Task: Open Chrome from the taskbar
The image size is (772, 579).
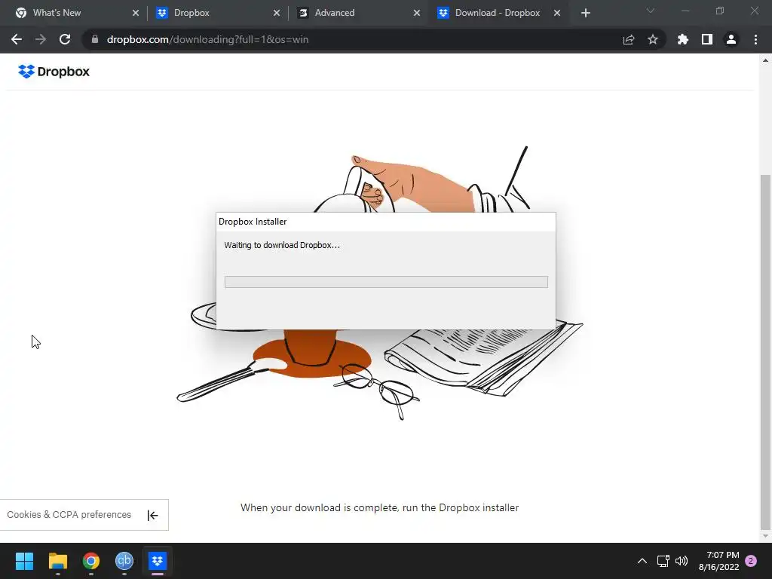Action: pos(91,561)
